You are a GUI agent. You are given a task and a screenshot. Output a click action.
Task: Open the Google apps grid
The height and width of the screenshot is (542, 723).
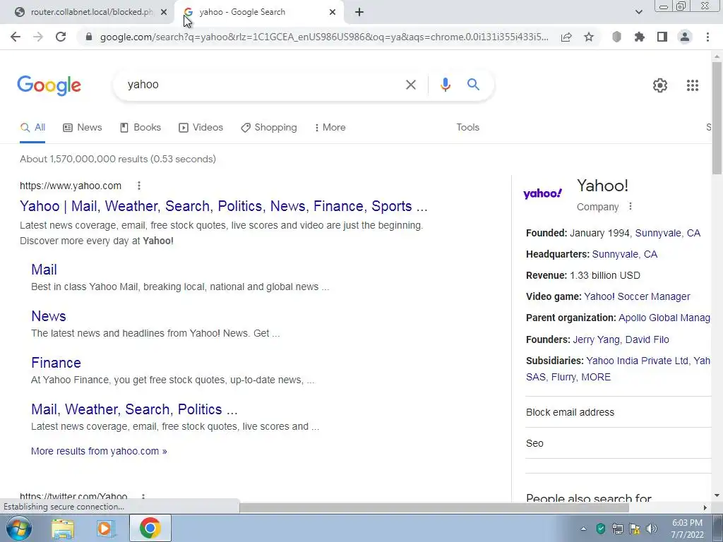coord(693,85)
